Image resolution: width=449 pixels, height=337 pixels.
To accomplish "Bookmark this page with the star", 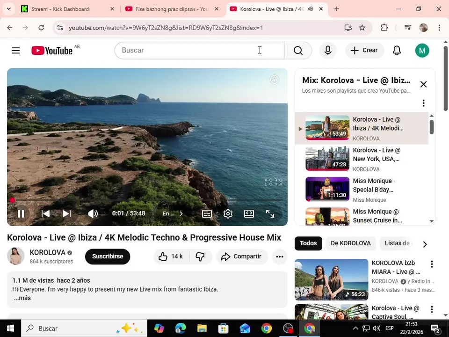I will (362, 28).
